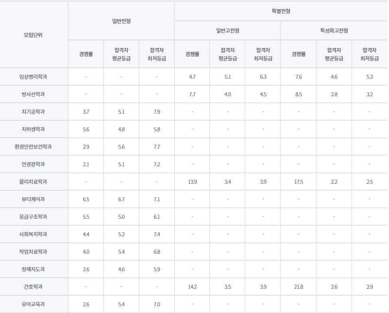Click 5.4 in the 유아교육과 row
Image resolution: width=389 pixels, height=313 pixels.
121,304
